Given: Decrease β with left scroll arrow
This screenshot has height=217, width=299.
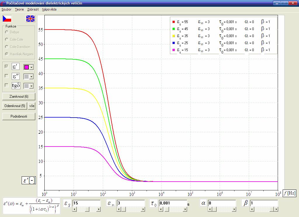Looking at the screenshot, I should [252, 209].
